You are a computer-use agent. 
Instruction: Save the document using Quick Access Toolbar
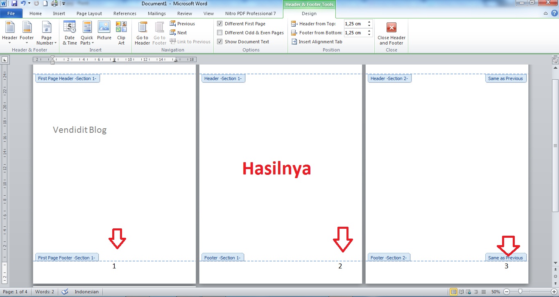pos(14,3)
